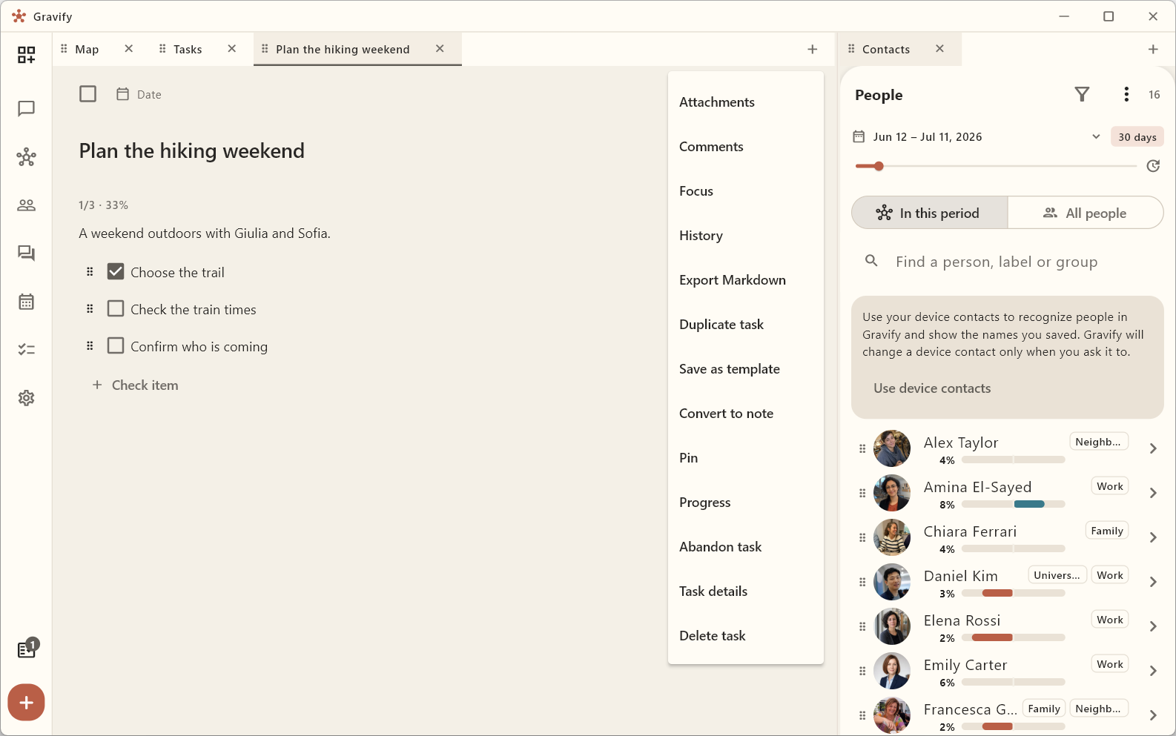Click the date range slider handle
This screenshot has height=736, width=1176.
coord(879,166)
